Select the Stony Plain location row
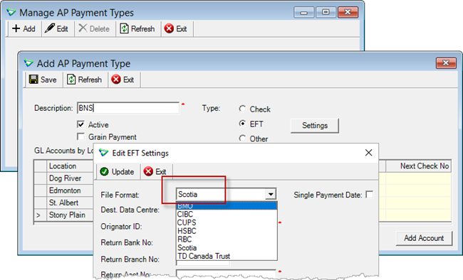 pyautogui.click(x=67, y=215)
